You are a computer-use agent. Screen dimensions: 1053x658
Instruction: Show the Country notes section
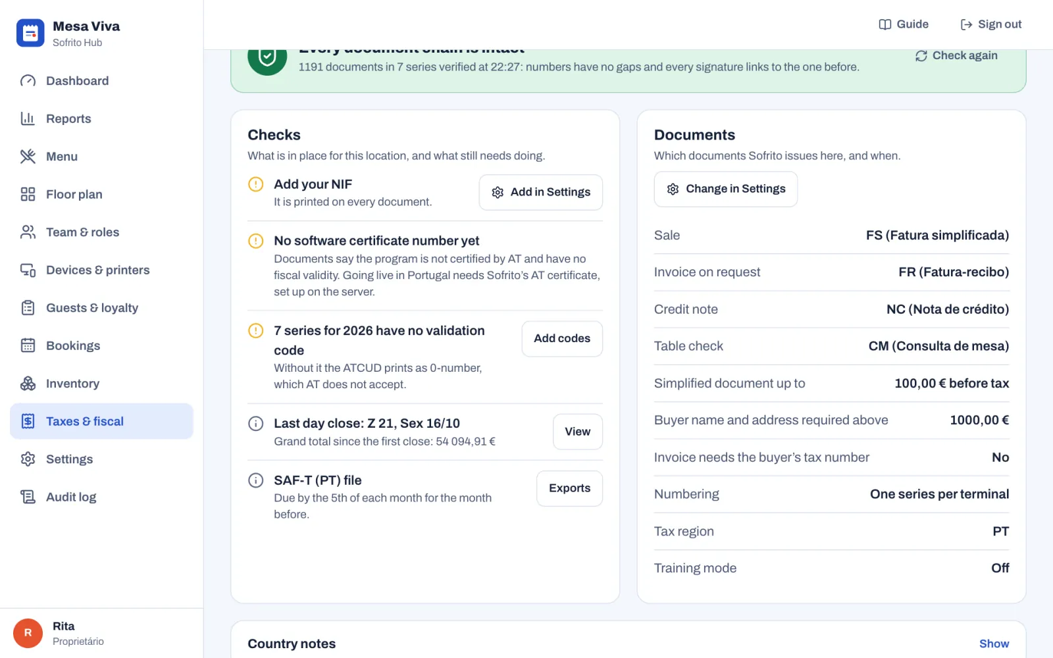(x=994, y=644)
